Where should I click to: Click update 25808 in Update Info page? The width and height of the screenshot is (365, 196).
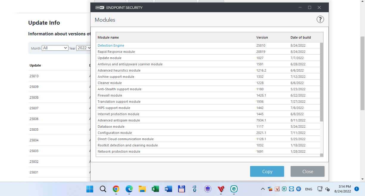(x=34, y=97)
